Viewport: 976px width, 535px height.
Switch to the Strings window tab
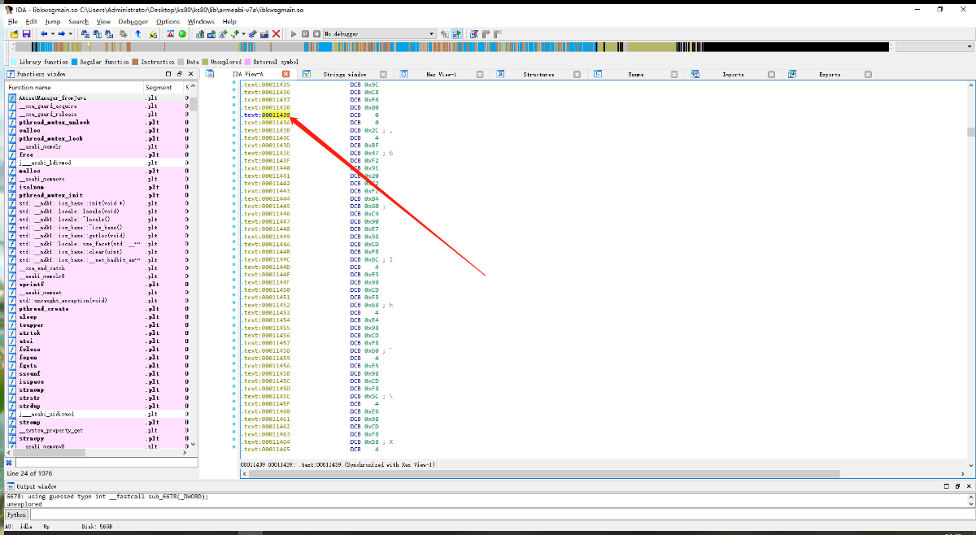(x=345, y=74)
